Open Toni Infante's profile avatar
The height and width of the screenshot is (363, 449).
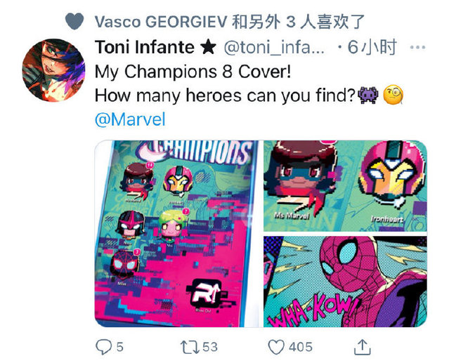(x=53, y=70)
